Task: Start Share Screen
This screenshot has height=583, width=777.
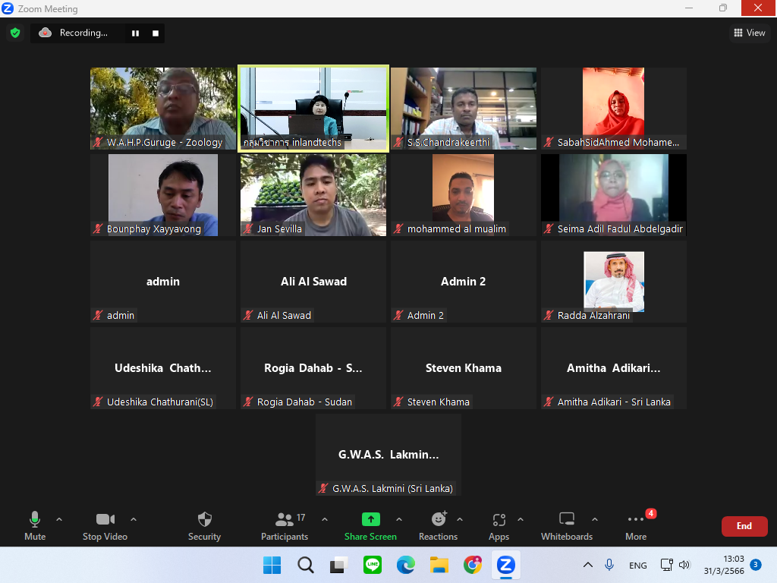Action: tap(370, 526)
